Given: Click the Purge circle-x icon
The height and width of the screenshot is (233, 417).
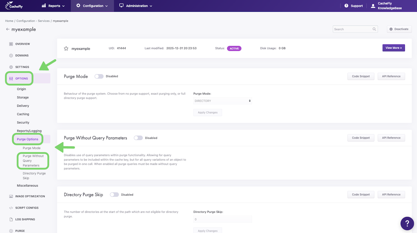Looking at the screenshot, I should click(11, 231).
